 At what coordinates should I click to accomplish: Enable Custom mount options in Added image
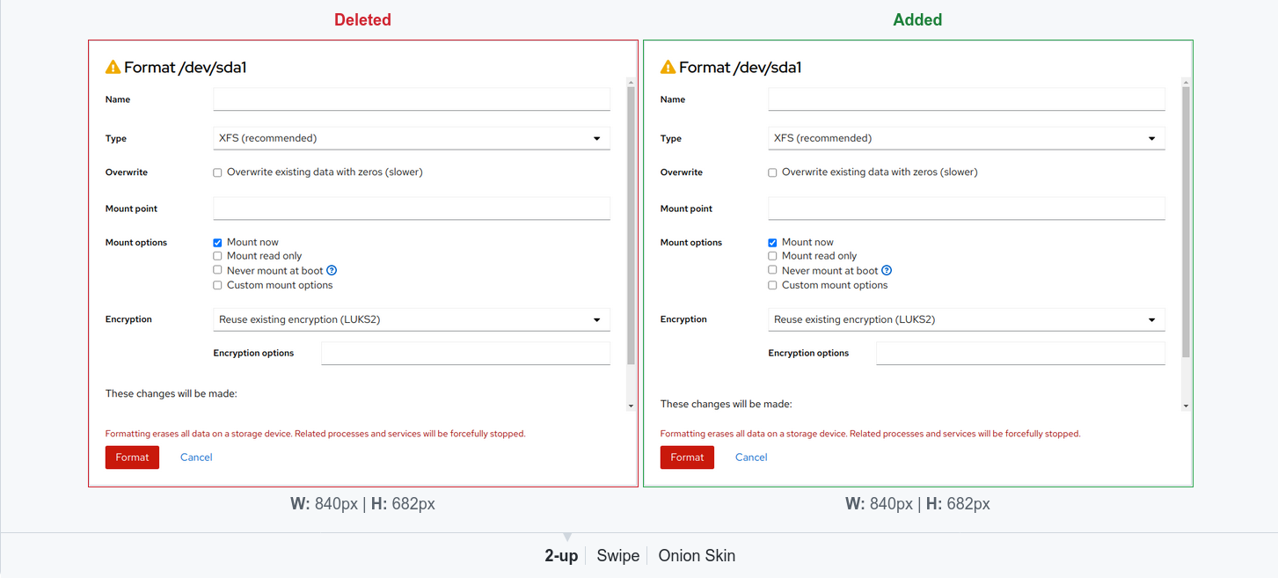pos(772,285)
